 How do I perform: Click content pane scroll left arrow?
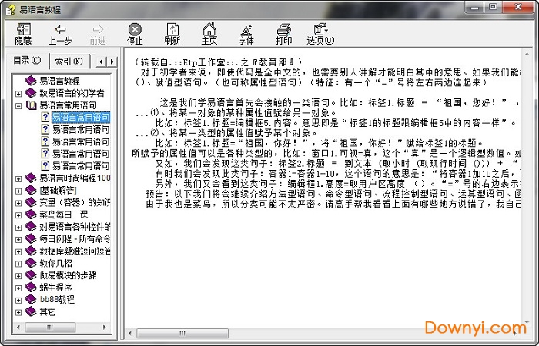[130, 333]
